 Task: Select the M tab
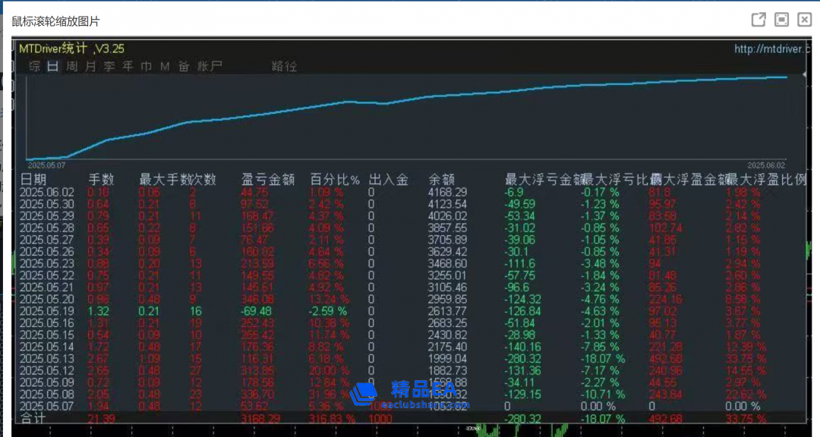[x=165, y=67]
